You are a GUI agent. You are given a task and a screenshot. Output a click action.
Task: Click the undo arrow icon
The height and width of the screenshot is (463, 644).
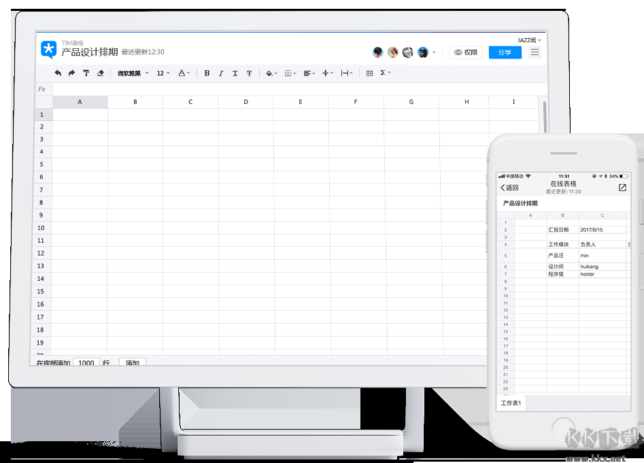(58, 73)
